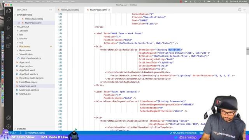Open the Accounts menu icon
The image size is (249, 140).
9,118
